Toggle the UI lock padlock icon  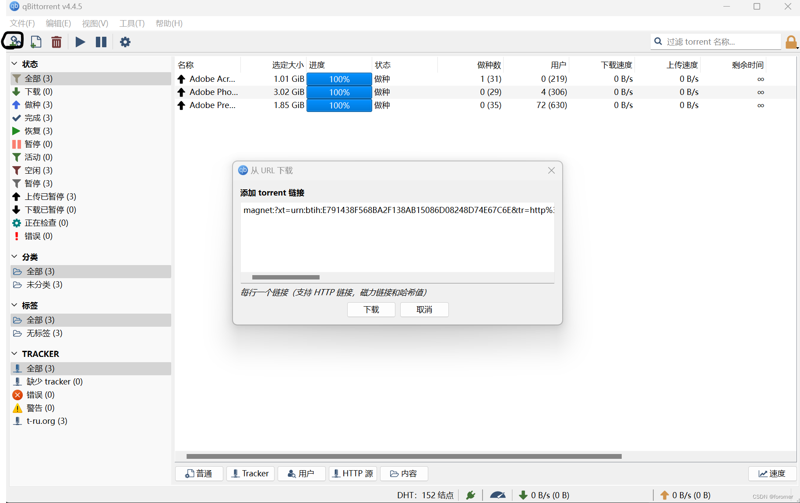pyautogui.click(x=791, y=42)
